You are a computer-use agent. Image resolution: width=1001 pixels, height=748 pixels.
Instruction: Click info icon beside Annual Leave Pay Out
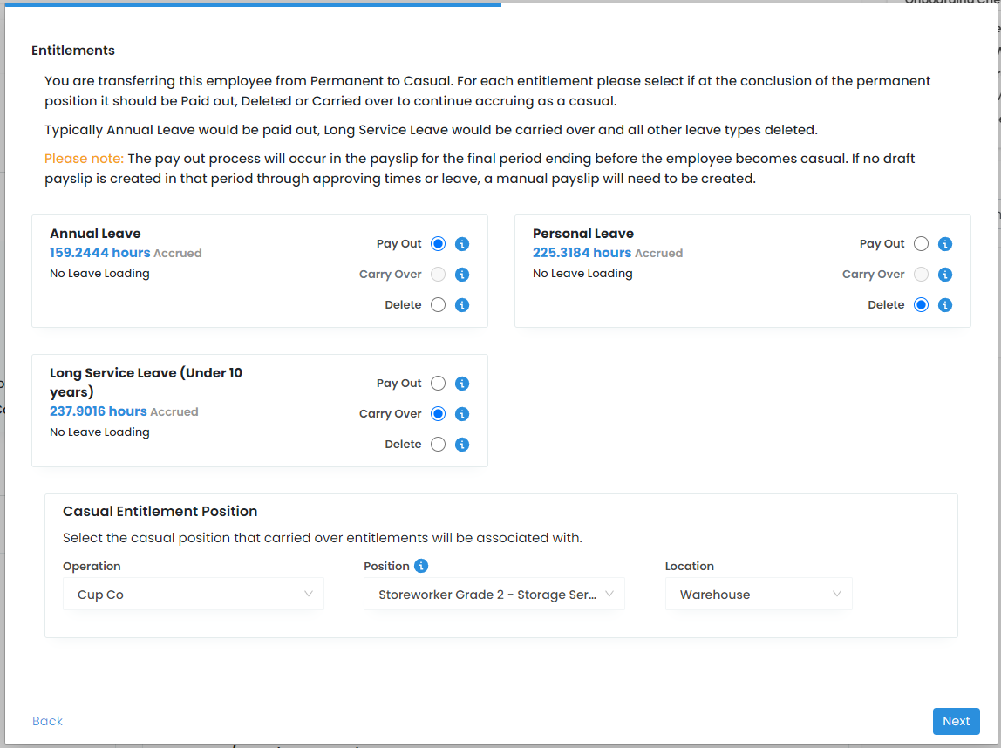click(x=462, y=244)
